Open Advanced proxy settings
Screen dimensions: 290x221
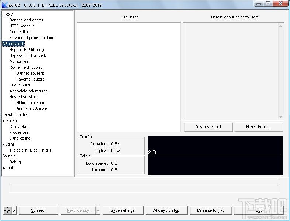[x=32, y=38]
